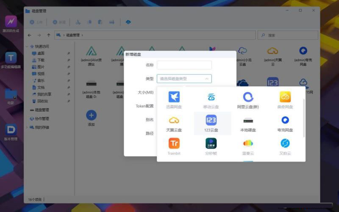This screenshot has width=339, height=212.
Task: Open the 电影 desktop folder
Action: (x=11, y=96)
